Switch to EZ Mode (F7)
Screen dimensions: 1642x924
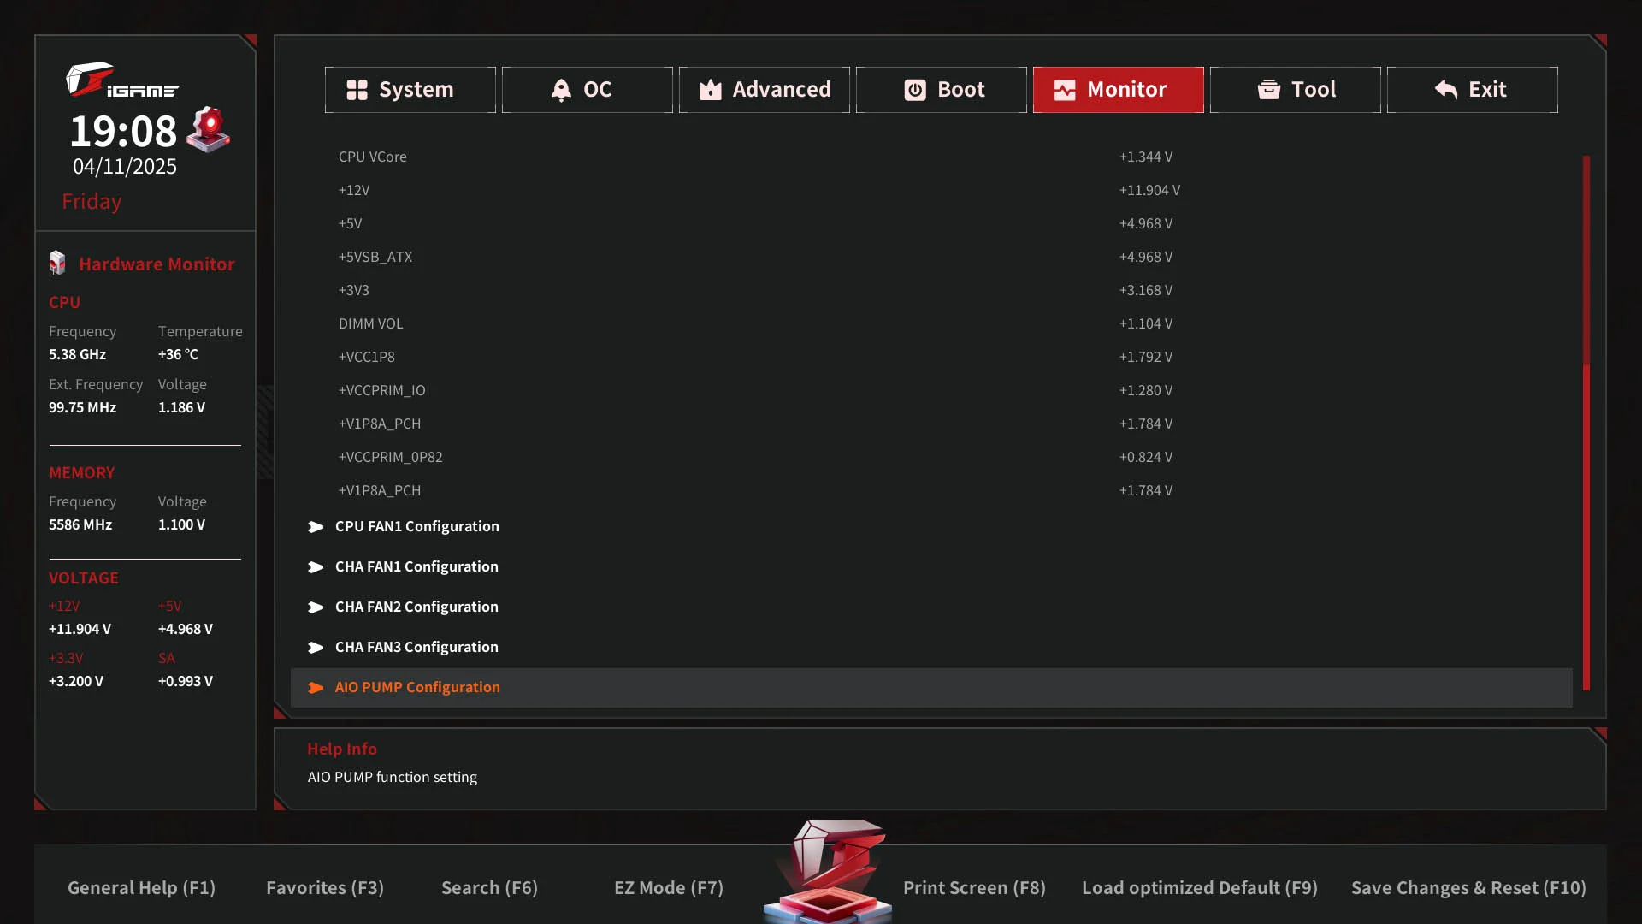coord(669,888)
